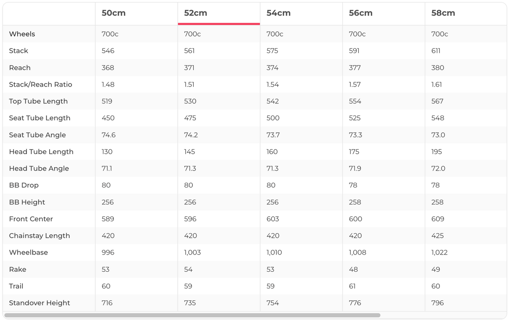The height and width of the screenshot is (323, 510).
Task: Select the 50cm size column header
Action: tap(113, 13)
